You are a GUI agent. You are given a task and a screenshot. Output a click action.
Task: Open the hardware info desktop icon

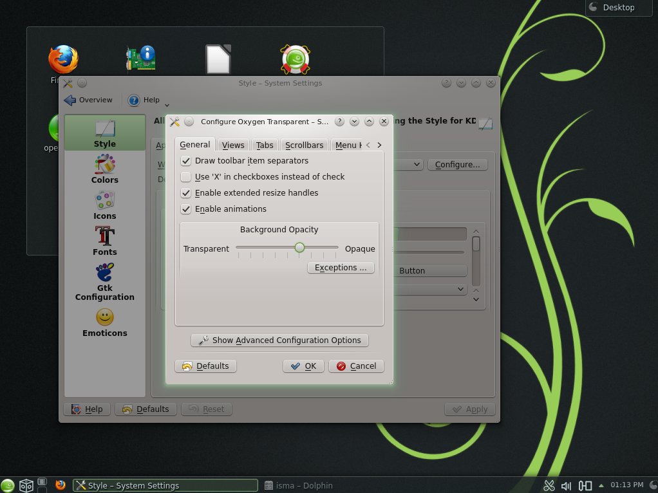(141, 58)
